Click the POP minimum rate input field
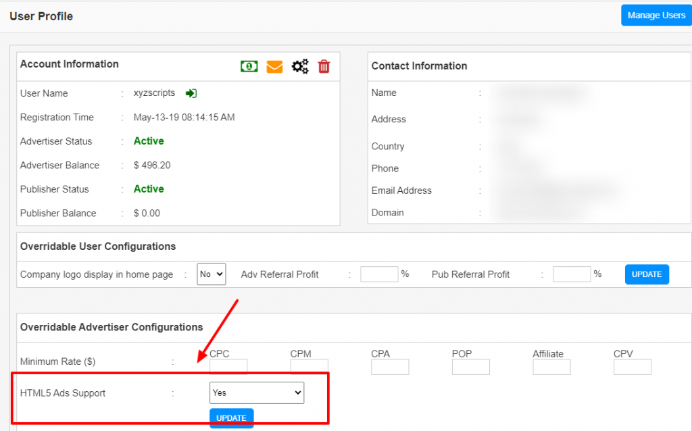The image size is (692, 431). coord(470,367)
